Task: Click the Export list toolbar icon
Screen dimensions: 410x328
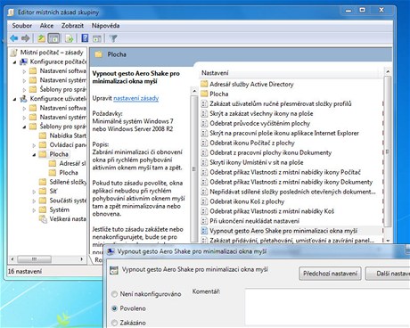Action: tap(70, 38)
